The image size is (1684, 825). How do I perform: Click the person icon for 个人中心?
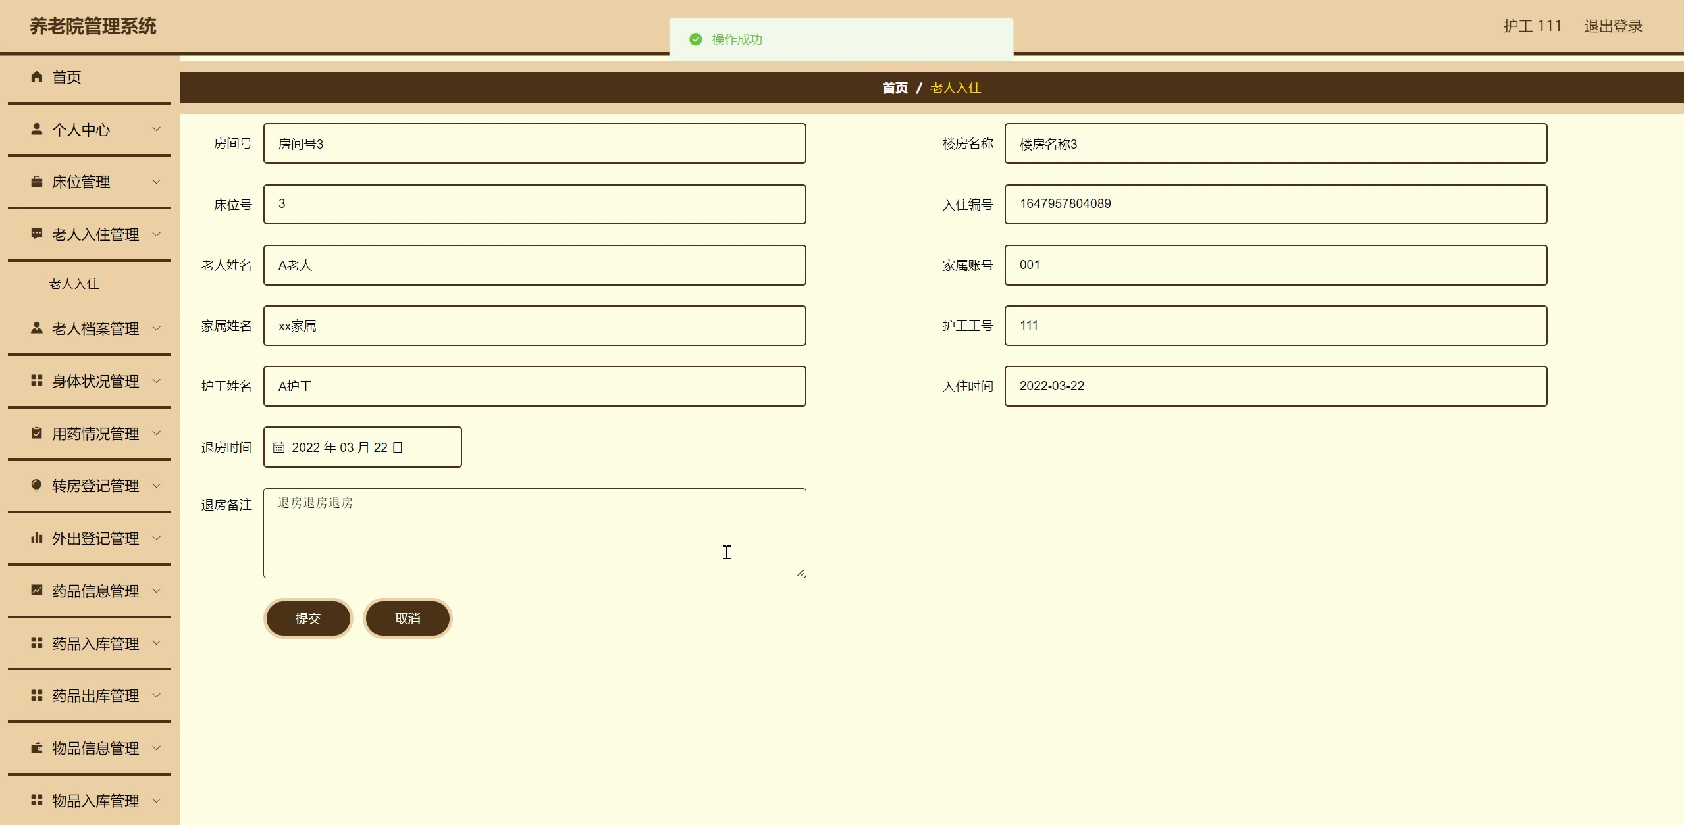pos(37,129)
